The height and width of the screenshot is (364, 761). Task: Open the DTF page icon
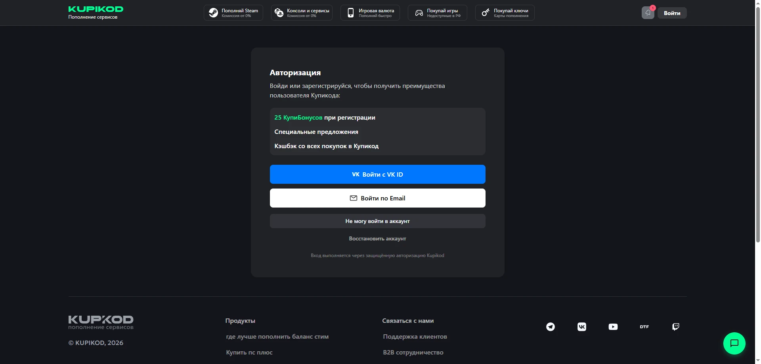(x=644, y=327)
